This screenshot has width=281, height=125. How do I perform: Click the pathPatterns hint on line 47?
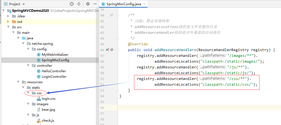(x=212, y=55)
